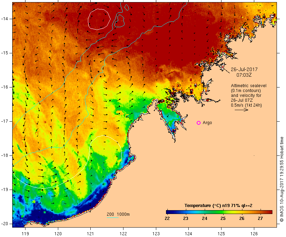The image size is (286, 237).
Task: Click the longitude 122 axis label
Action: point(123,234)
